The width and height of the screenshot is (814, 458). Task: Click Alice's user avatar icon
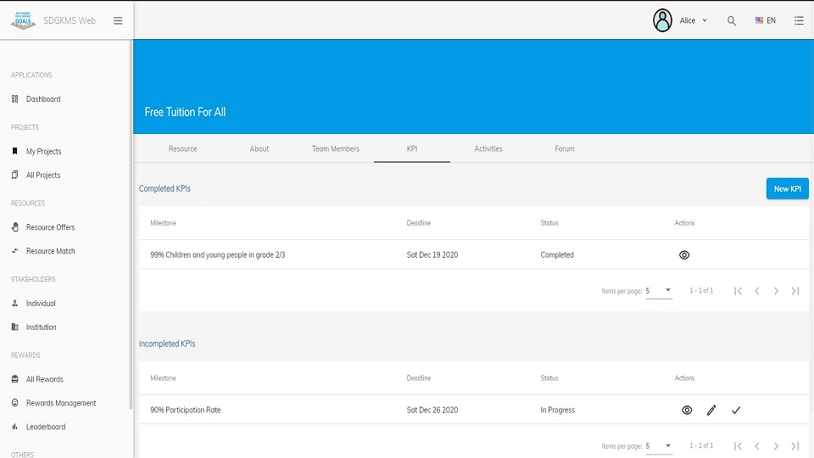(662, 20)
